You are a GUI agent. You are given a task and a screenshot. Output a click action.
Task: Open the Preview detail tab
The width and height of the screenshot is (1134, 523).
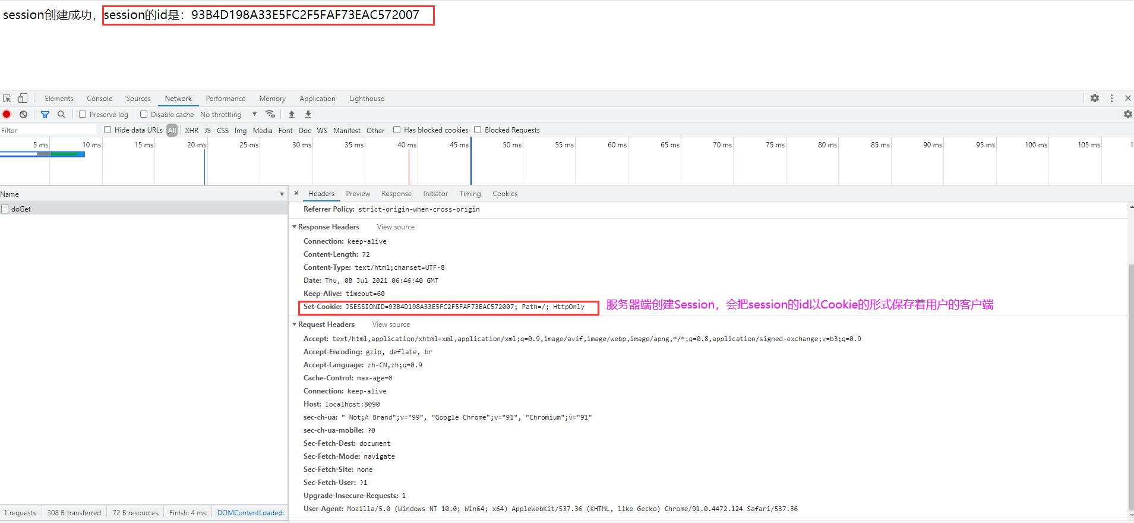pos(358,194)
